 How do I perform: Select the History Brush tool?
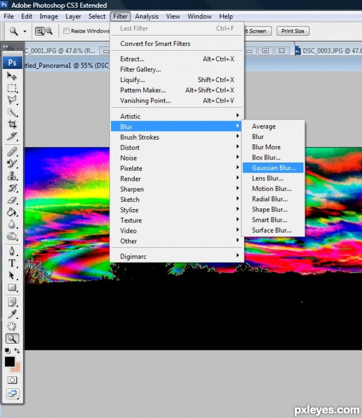click(x=11, y=188)
